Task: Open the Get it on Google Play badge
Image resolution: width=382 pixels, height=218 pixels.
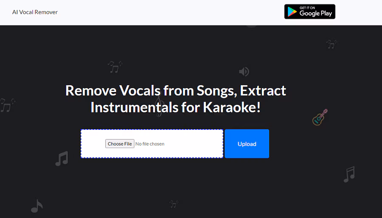Action: [310, 12]
